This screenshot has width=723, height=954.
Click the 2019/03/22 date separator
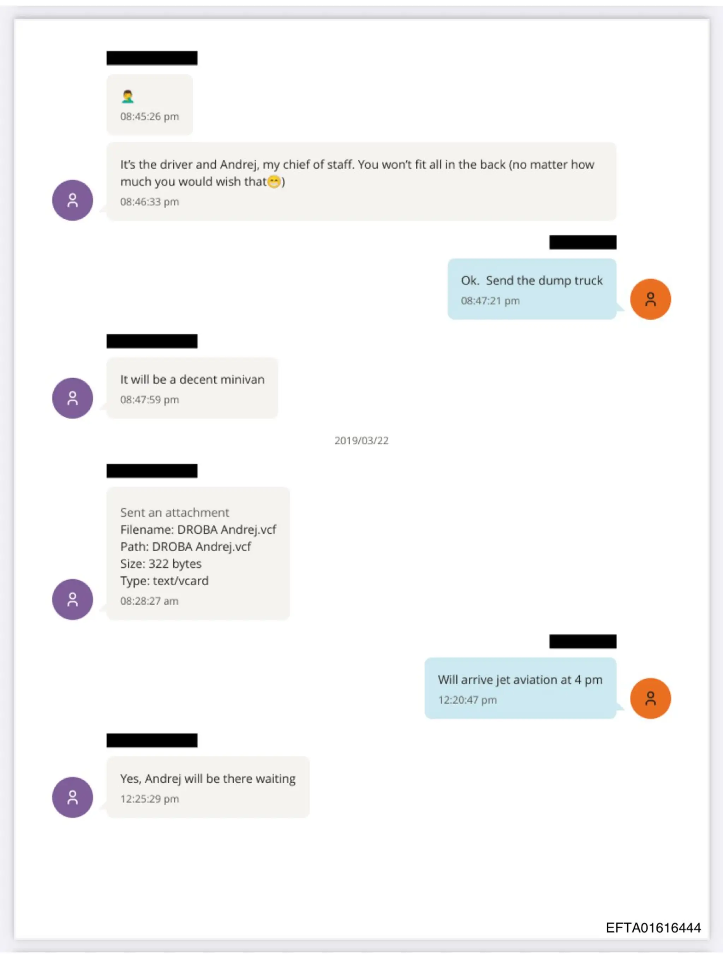[361, 440]
